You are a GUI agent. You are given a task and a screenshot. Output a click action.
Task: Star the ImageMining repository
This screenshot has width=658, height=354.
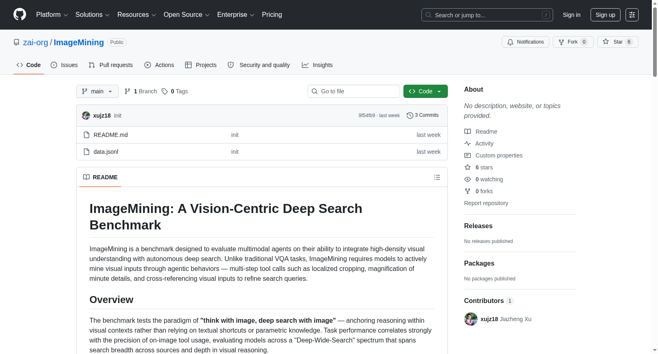click(x=618, y=42)
